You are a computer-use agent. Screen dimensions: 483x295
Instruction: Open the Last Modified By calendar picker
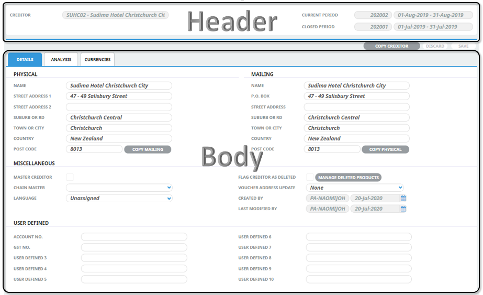[x=403, y=209]
